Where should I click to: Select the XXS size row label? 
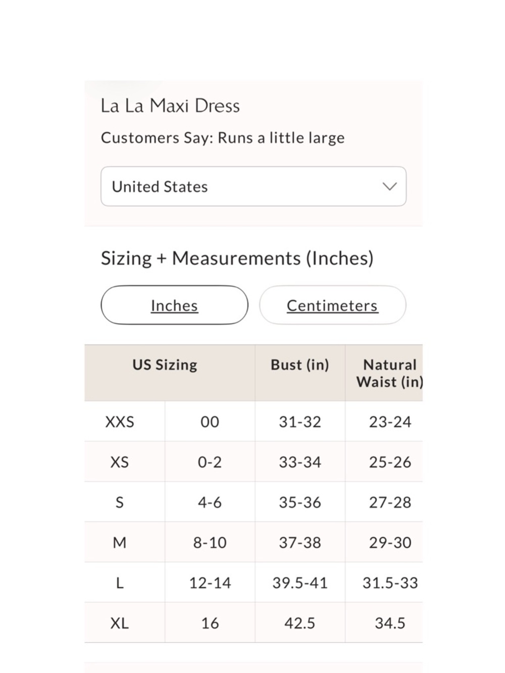tap(120, 422)
